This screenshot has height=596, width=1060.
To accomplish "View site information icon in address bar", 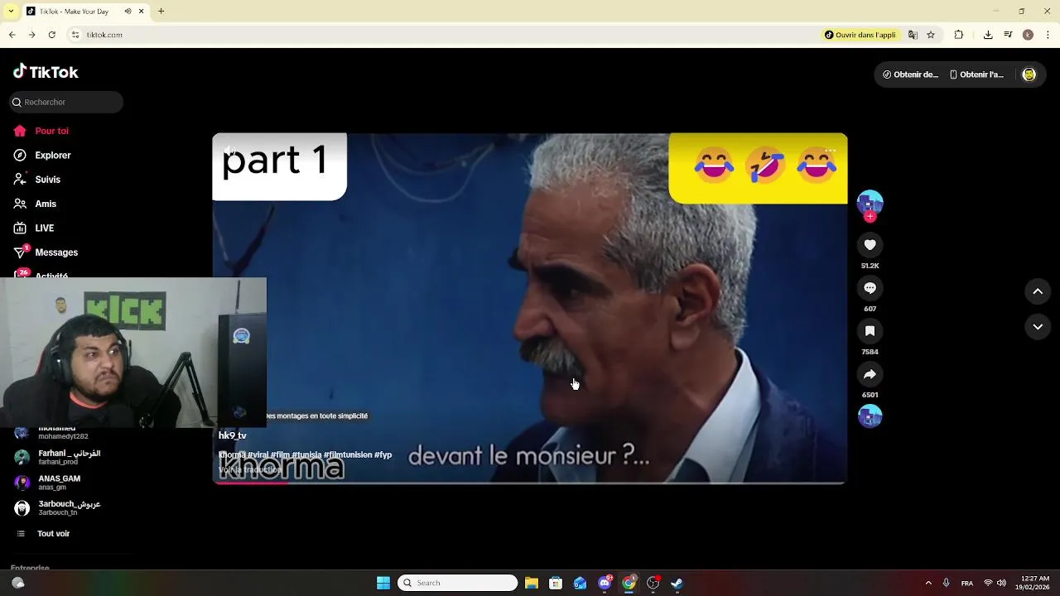I will point(75,35).
